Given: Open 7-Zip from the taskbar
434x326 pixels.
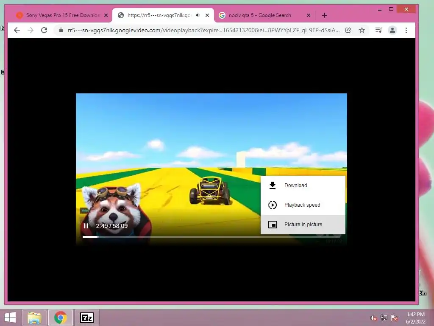Looking at the screenshot, I should click(x=86, y=318).
